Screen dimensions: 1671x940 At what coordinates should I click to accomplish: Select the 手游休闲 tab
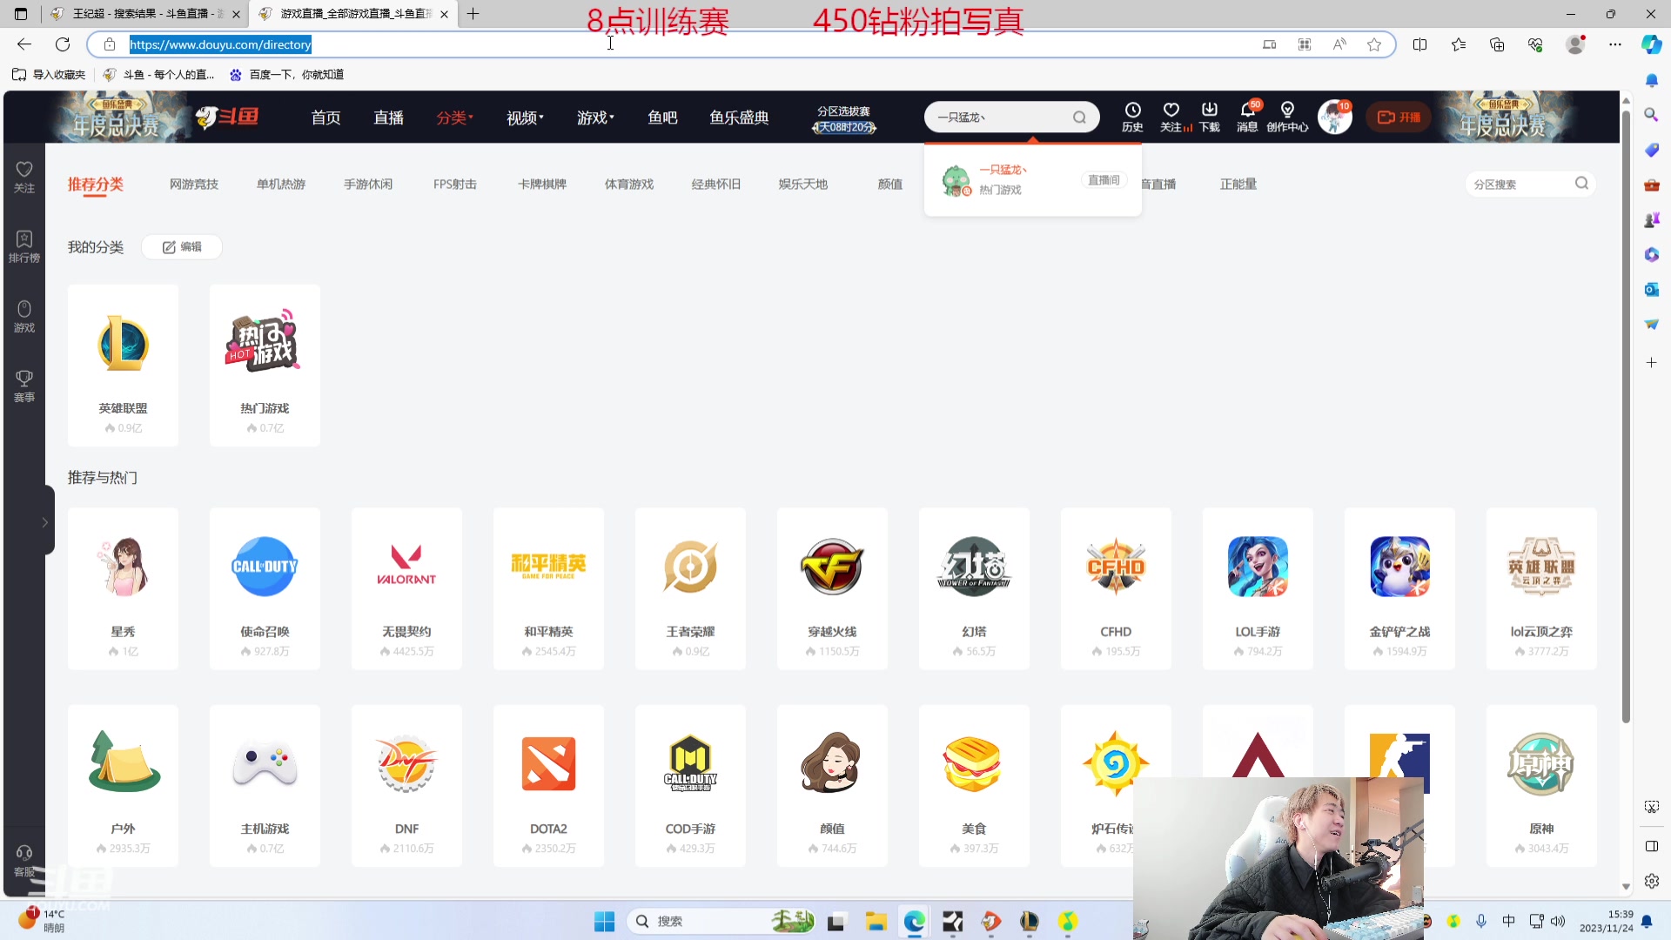pos(368,184)
